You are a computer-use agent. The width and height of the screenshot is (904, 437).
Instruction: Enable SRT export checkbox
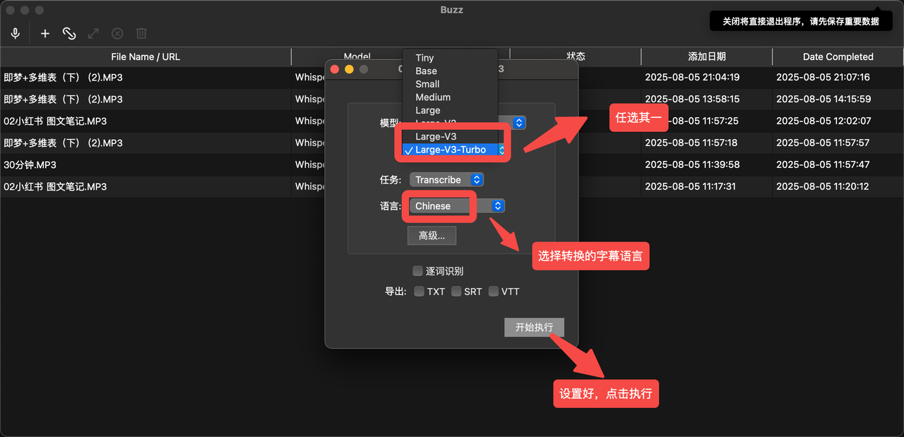456,291
